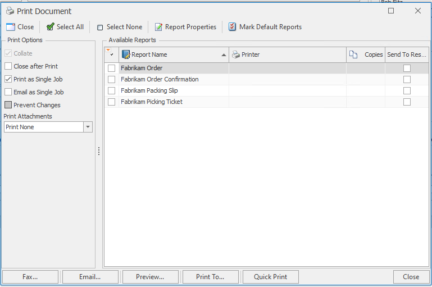Click the Close window icon in toolbar
Viewport: 432px width, 287px height.
tap(10, 27)
